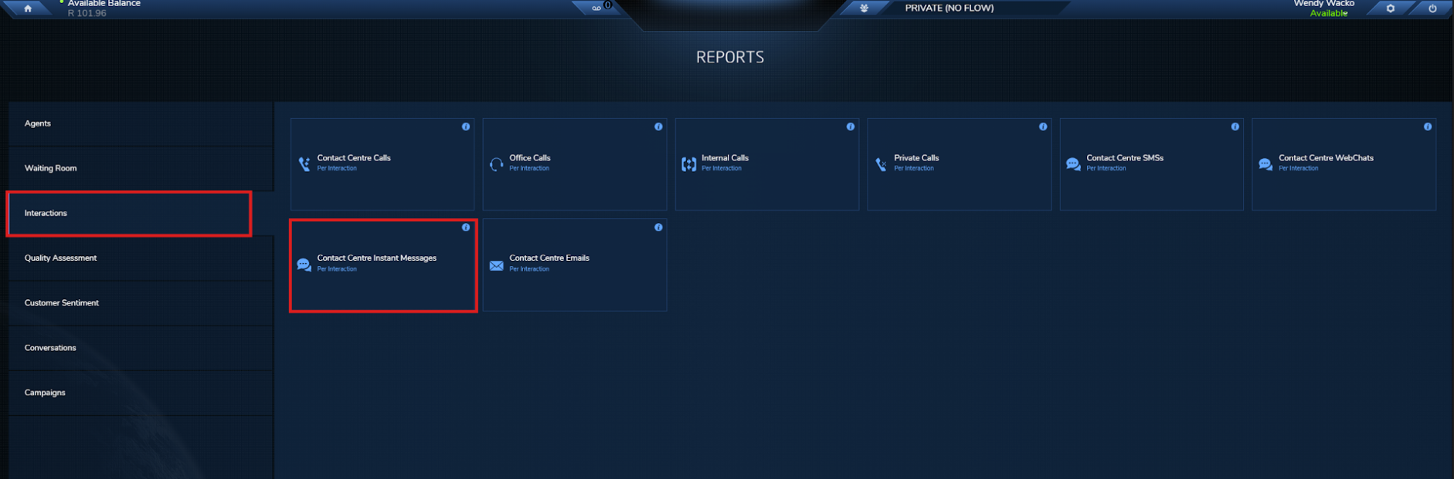Open the Internal Calls report
The image size is (1454, 479).
pos(767,164)
